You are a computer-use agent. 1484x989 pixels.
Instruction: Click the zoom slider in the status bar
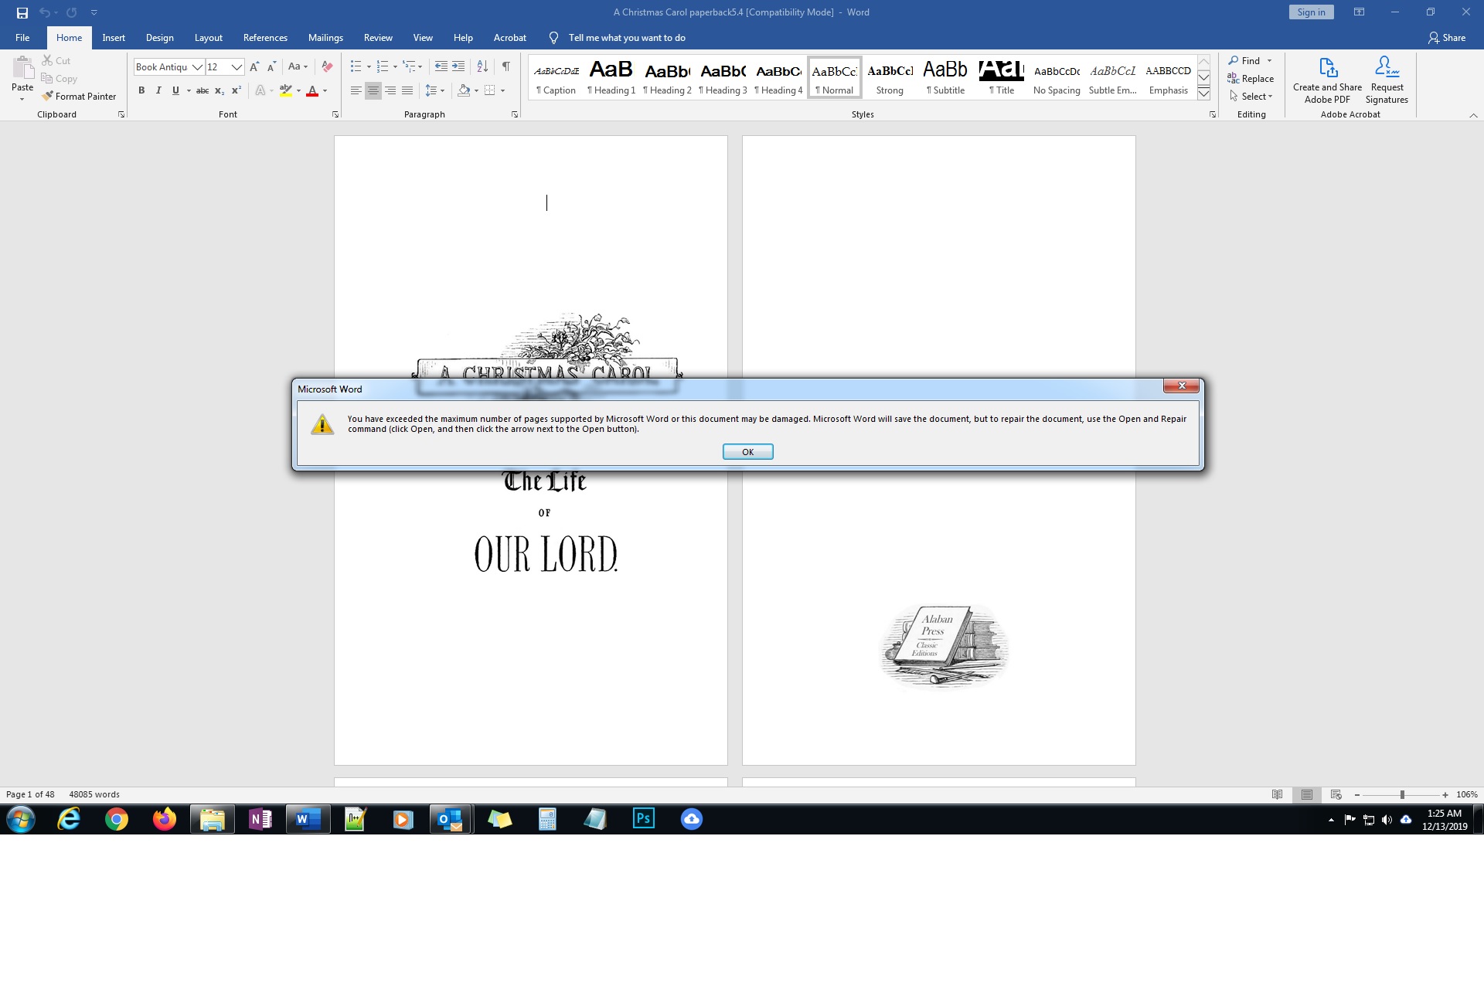pos(1401,794)
